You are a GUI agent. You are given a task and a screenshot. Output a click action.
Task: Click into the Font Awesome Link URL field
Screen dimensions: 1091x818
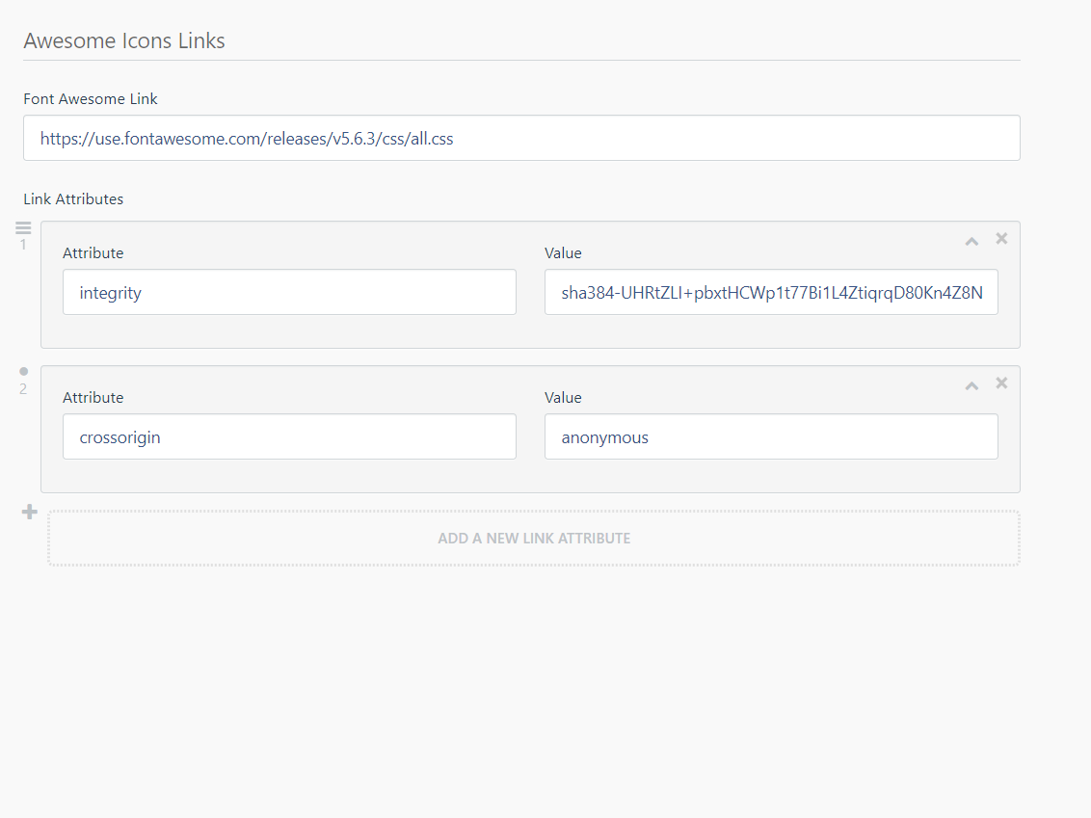[x=521, y=139]
